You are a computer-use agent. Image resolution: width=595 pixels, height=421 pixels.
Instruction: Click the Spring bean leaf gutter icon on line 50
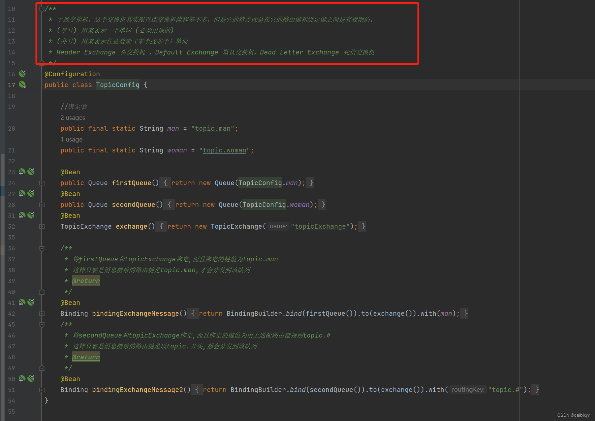click(x=31, y=378)
